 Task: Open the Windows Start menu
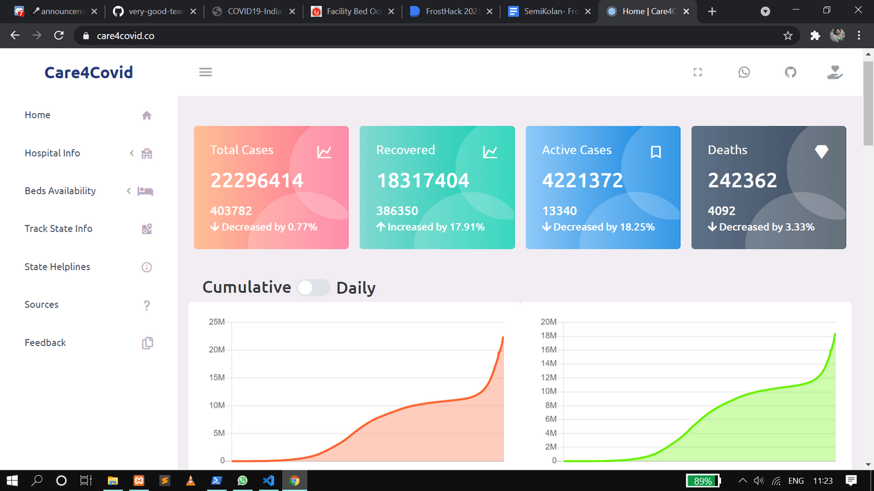pyautogui.click(x=12, y=481)
